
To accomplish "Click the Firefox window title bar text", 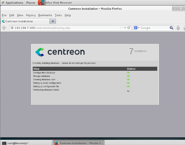I will click(x=95, y=9).
